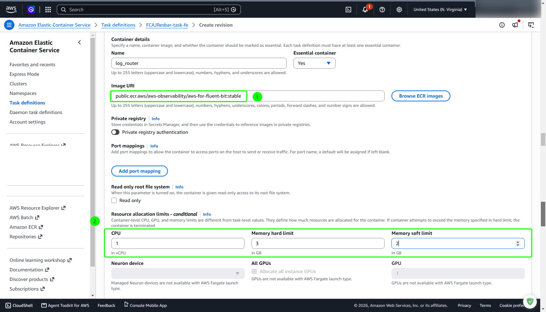Open the purple application icon beside AWS logo
546x312 pixels.
[31, 10]
